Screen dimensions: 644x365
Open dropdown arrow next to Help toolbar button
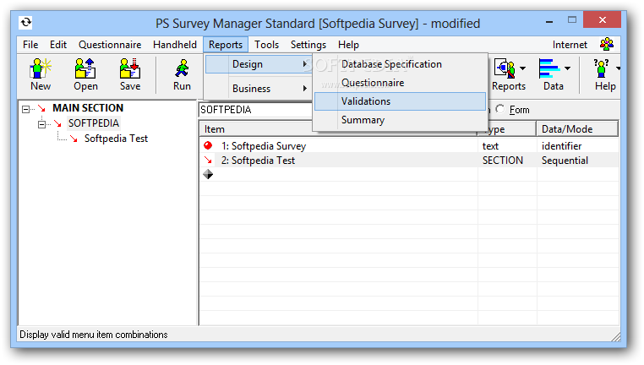tap(618, 68)
